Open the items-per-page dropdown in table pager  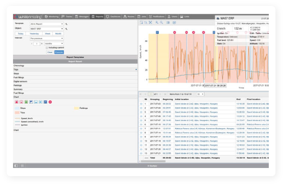[x=200, y=94]
